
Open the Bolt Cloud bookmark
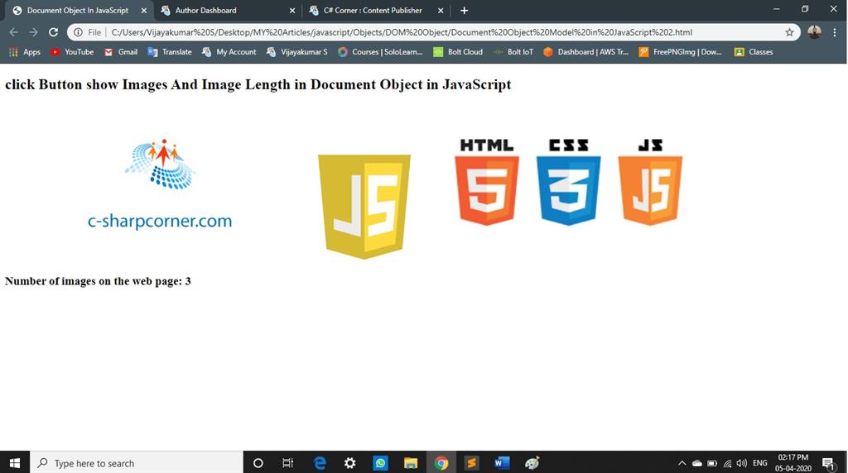(x=458, y=52)
